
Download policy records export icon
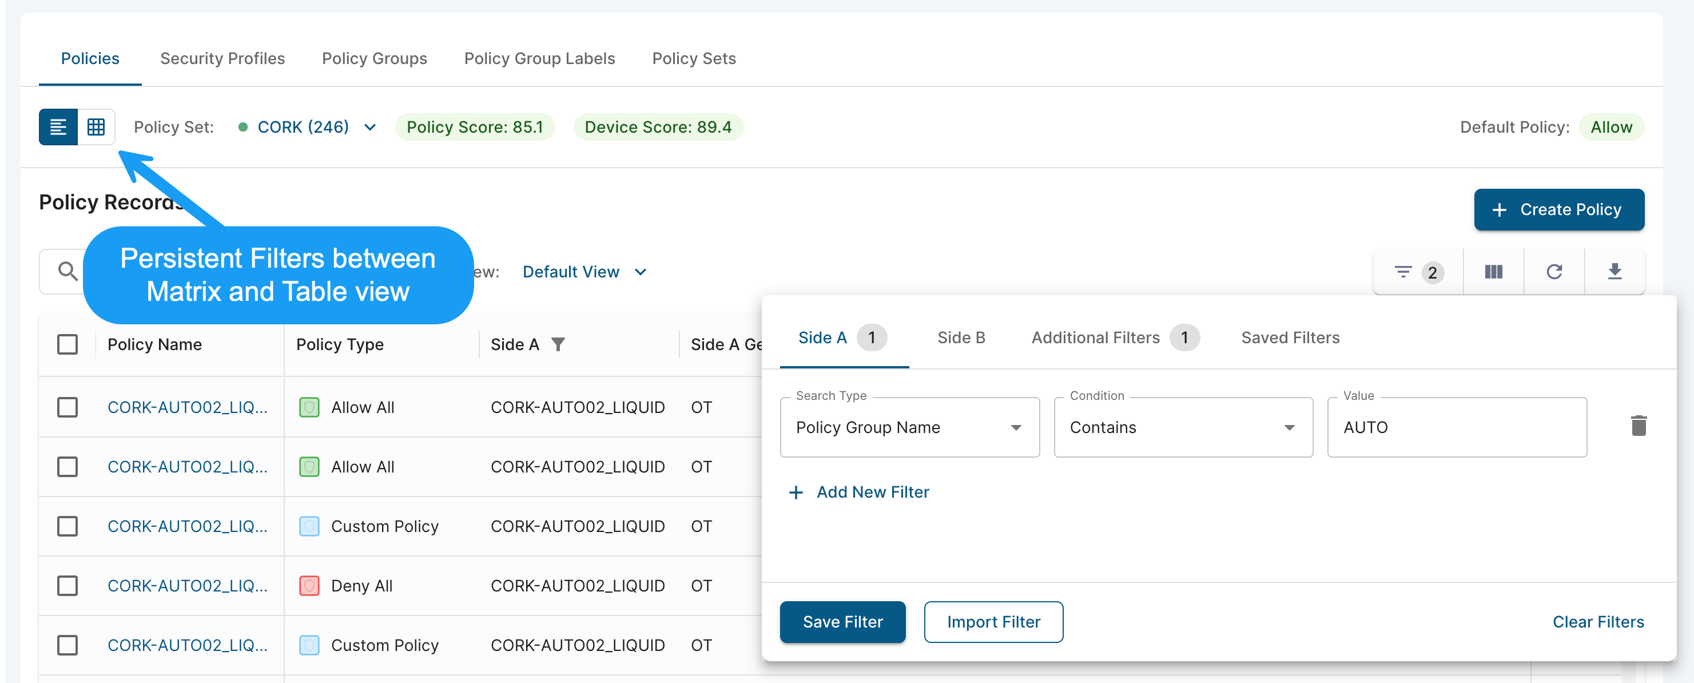click(1615, 272)
